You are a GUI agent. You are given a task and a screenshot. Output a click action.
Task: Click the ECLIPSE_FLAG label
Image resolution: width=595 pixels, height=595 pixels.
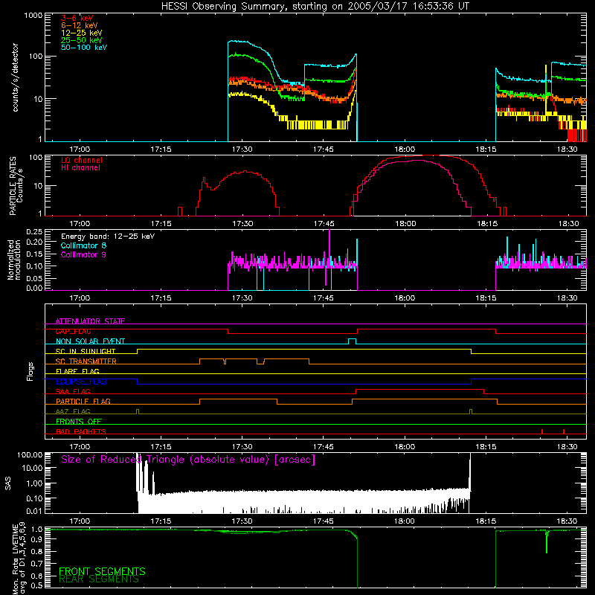click(81, 382)
